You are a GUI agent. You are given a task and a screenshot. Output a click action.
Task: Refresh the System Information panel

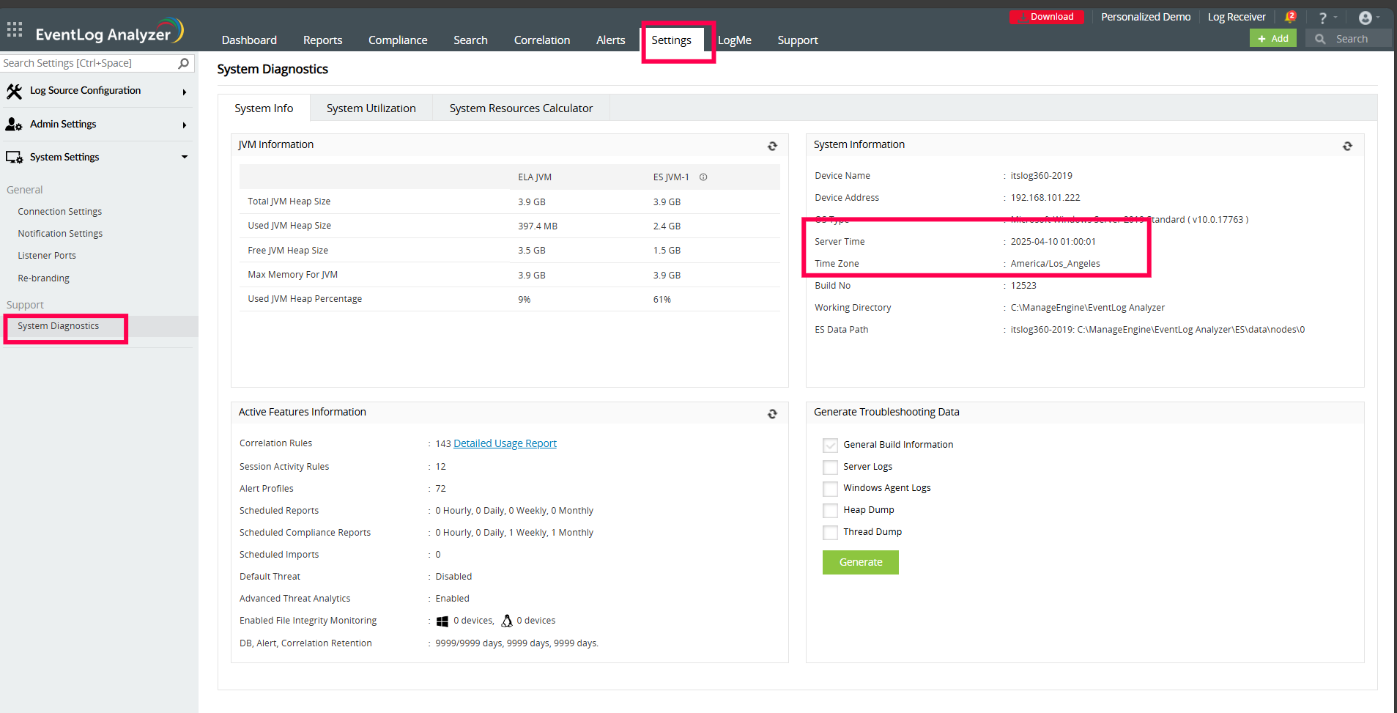1347,147
